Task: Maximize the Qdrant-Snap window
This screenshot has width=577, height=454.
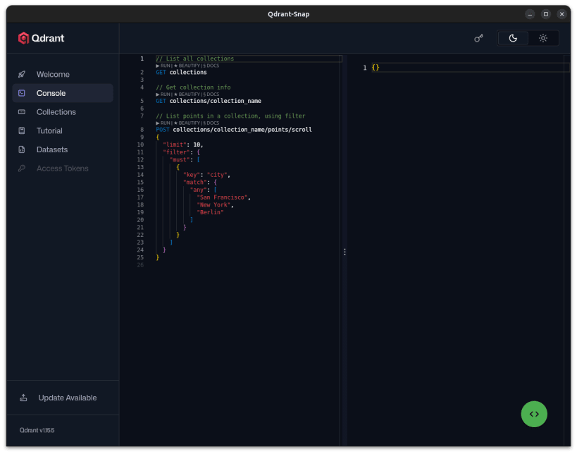Action: [546, 14]
